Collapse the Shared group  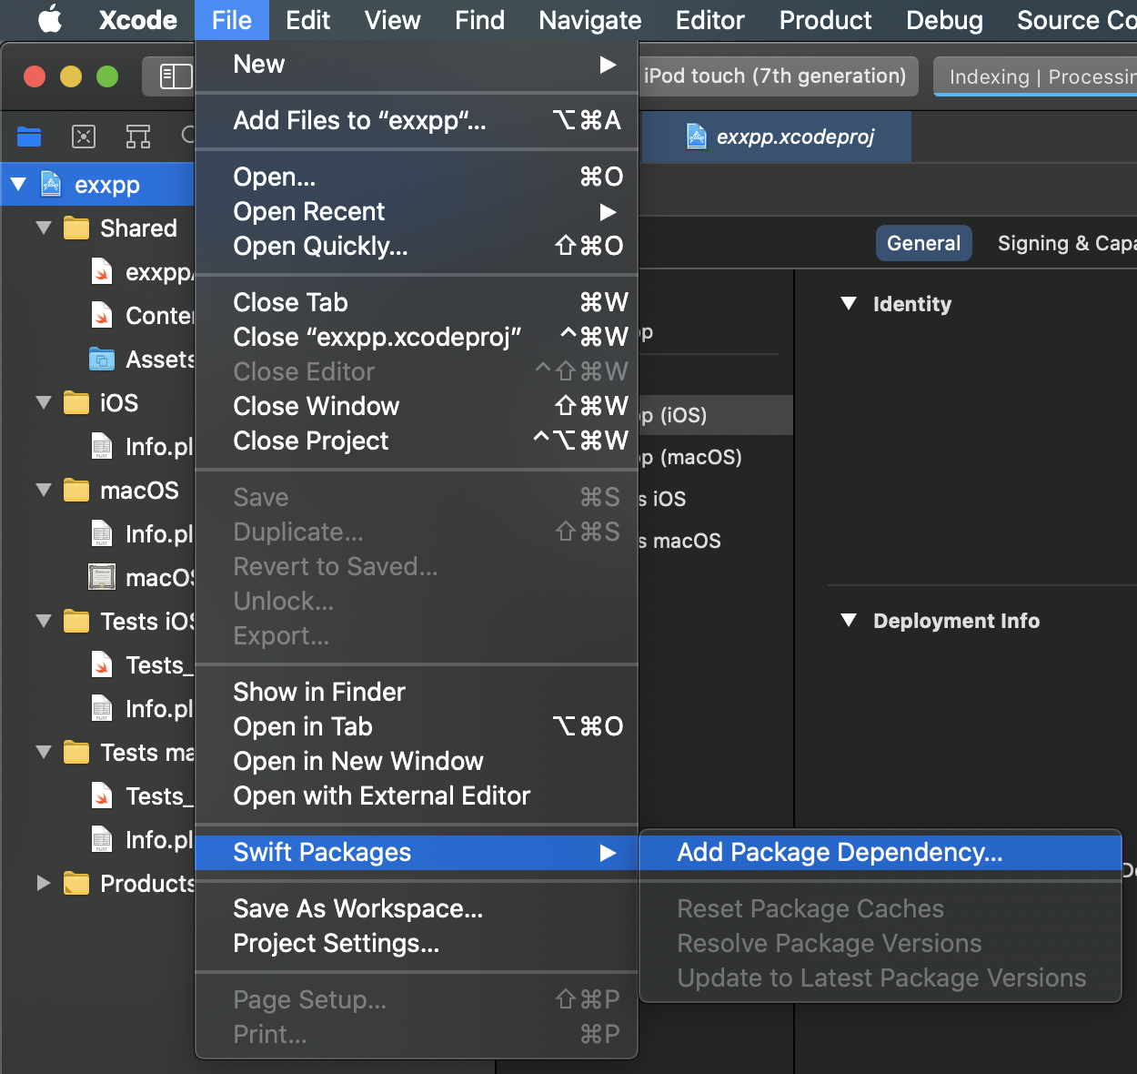[44, 228]
